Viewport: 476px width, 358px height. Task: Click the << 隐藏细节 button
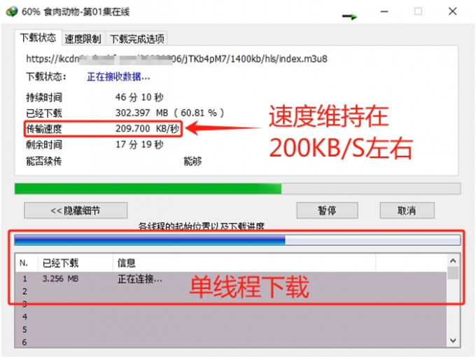click(x=76, y=210)
